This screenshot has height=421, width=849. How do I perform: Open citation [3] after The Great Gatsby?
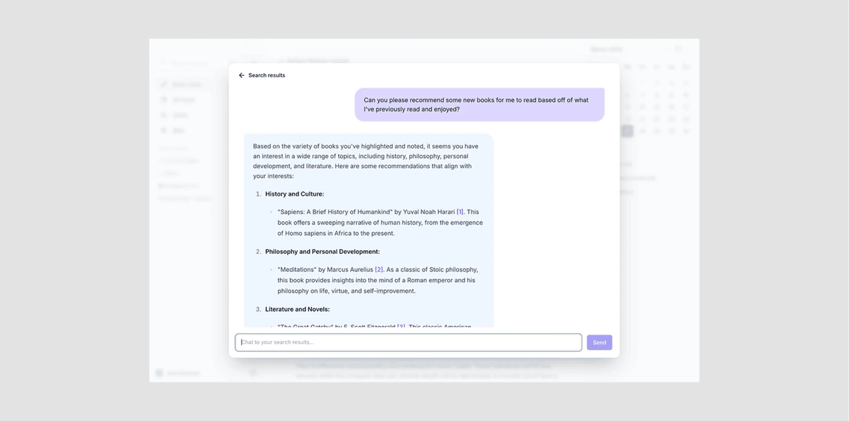point(400,326)
